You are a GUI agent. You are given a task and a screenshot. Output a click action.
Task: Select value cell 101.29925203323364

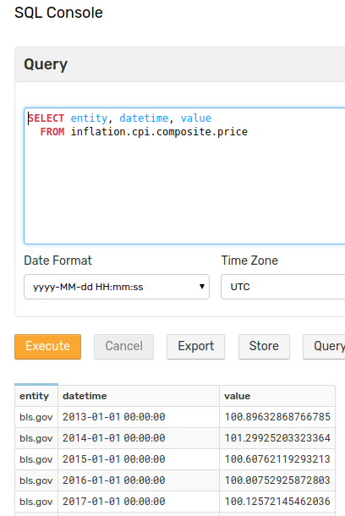[x=277, y=438]
